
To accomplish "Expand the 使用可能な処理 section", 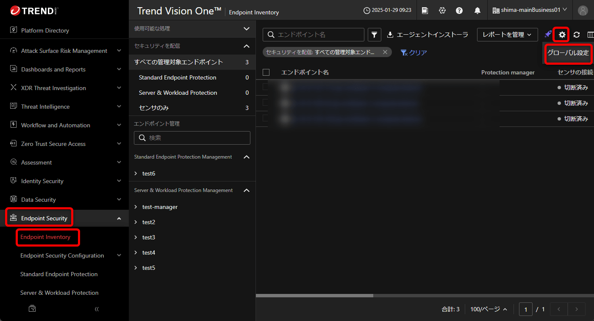I will (247, 29).
